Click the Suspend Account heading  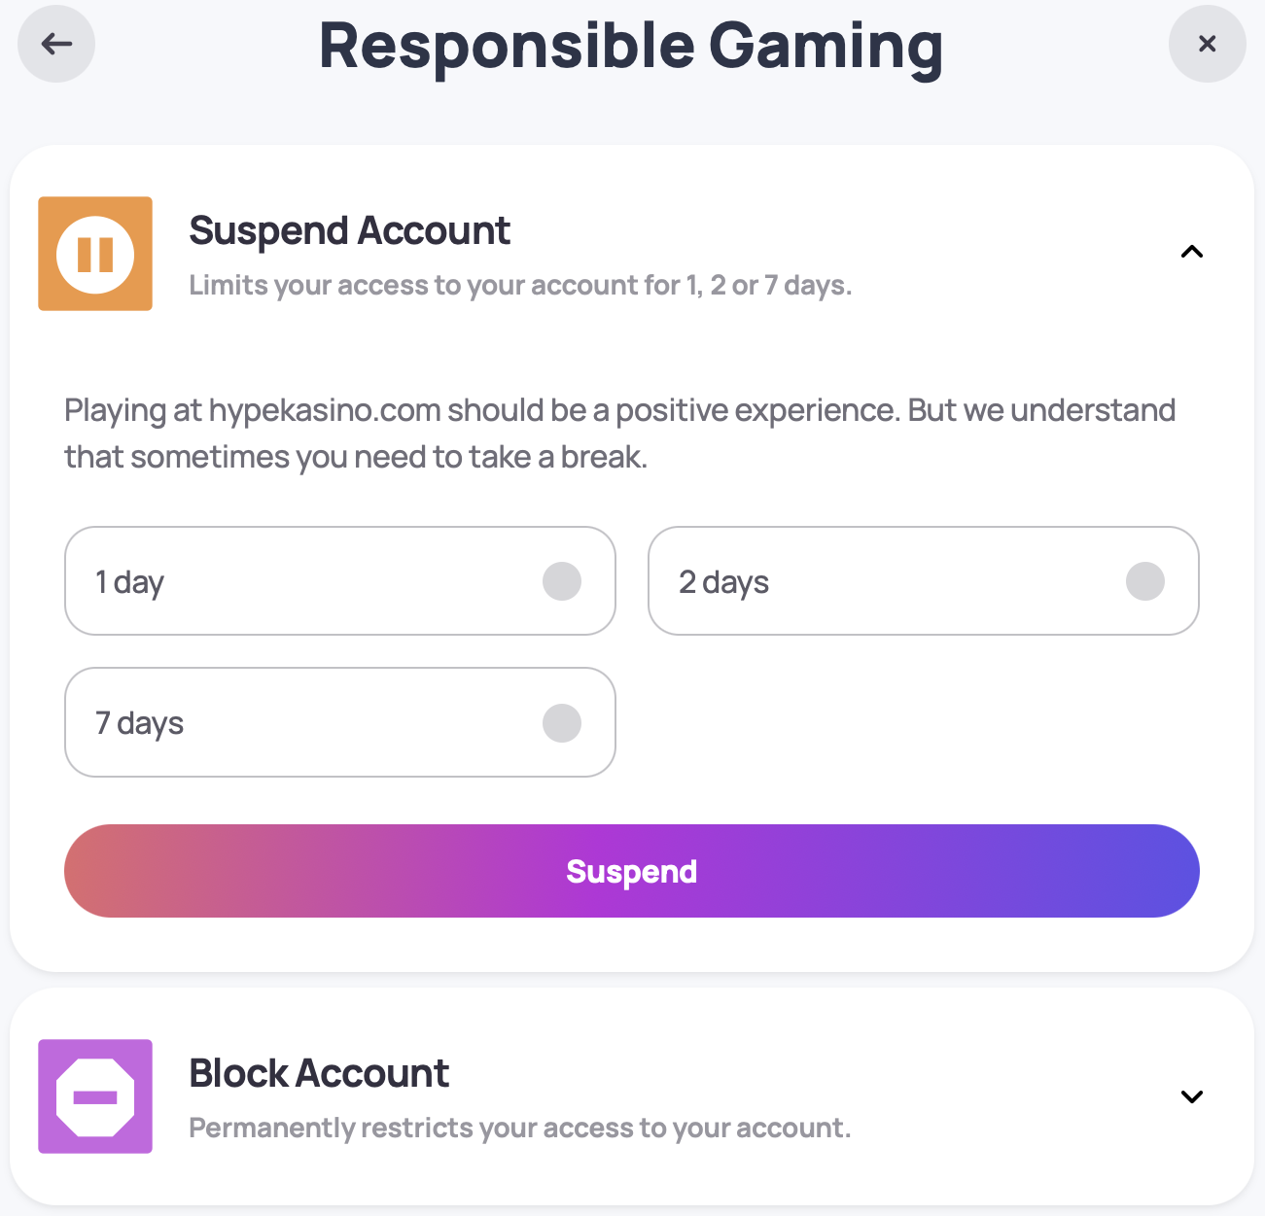(x=349, y=231)
